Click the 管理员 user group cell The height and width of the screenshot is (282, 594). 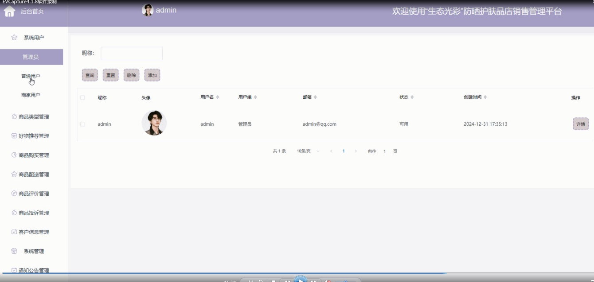pyautogui.click(x=245, y=124)
